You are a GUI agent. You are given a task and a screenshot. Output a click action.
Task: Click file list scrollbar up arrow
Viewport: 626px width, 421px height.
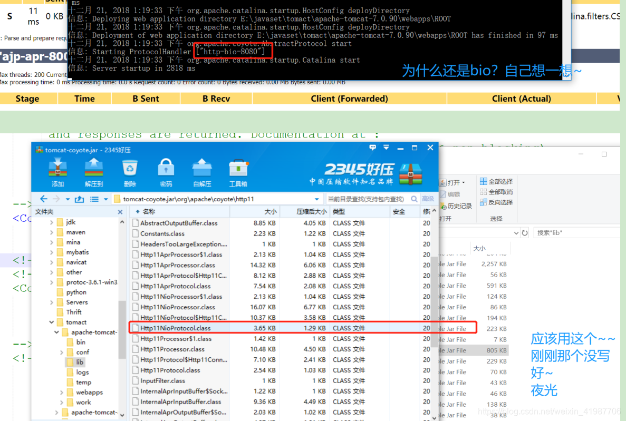click(x=434, y=211)
